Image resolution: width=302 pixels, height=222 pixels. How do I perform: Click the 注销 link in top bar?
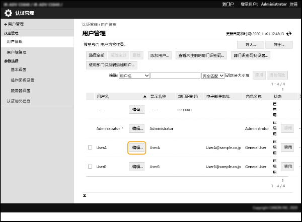click(x=293, y=4)
